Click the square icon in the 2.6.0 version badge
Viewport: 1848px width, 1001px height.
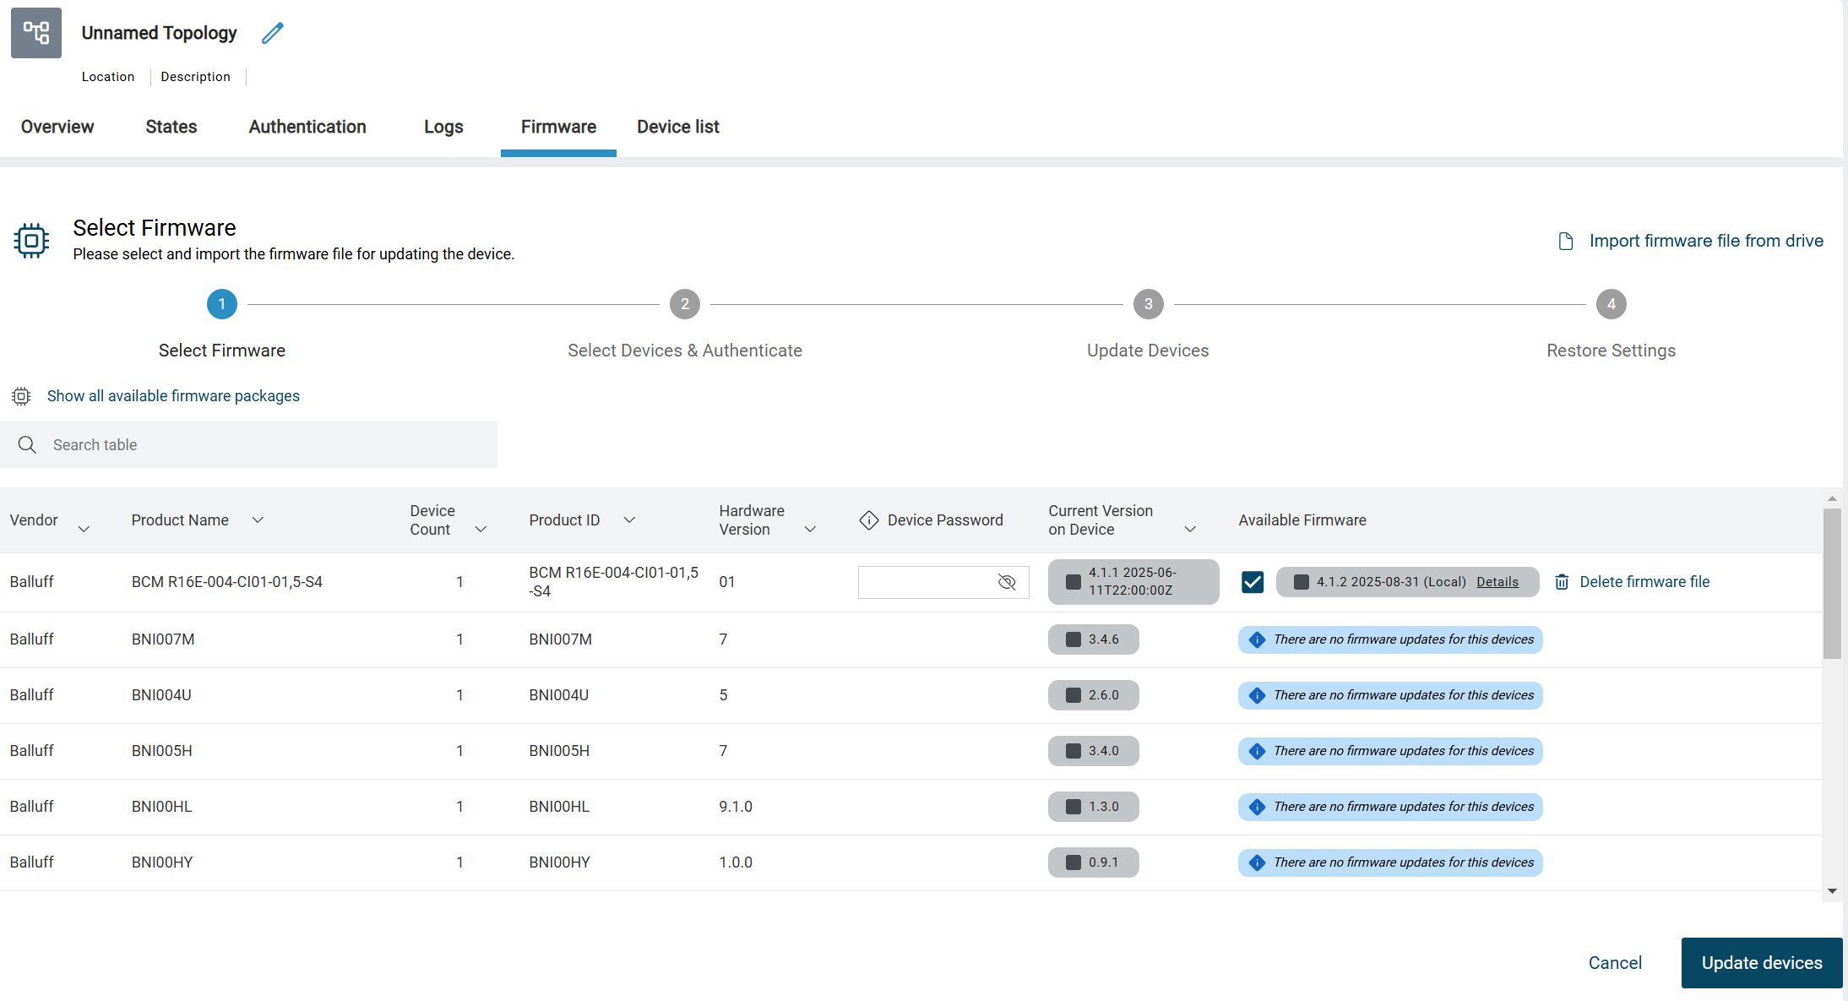1073,695
